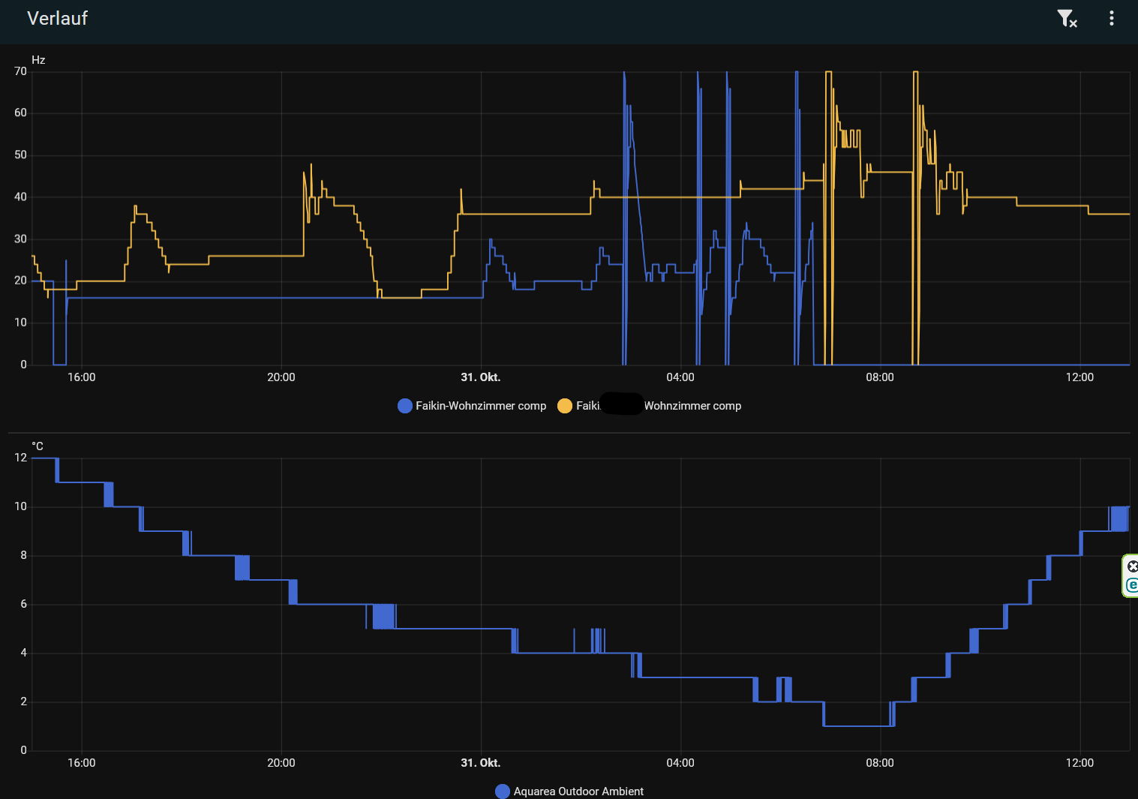Image resolution: width=1138 pixels, height=799 pixels.
Task: Click the 70 value on the Hz axis
Action: click(20, 71)
